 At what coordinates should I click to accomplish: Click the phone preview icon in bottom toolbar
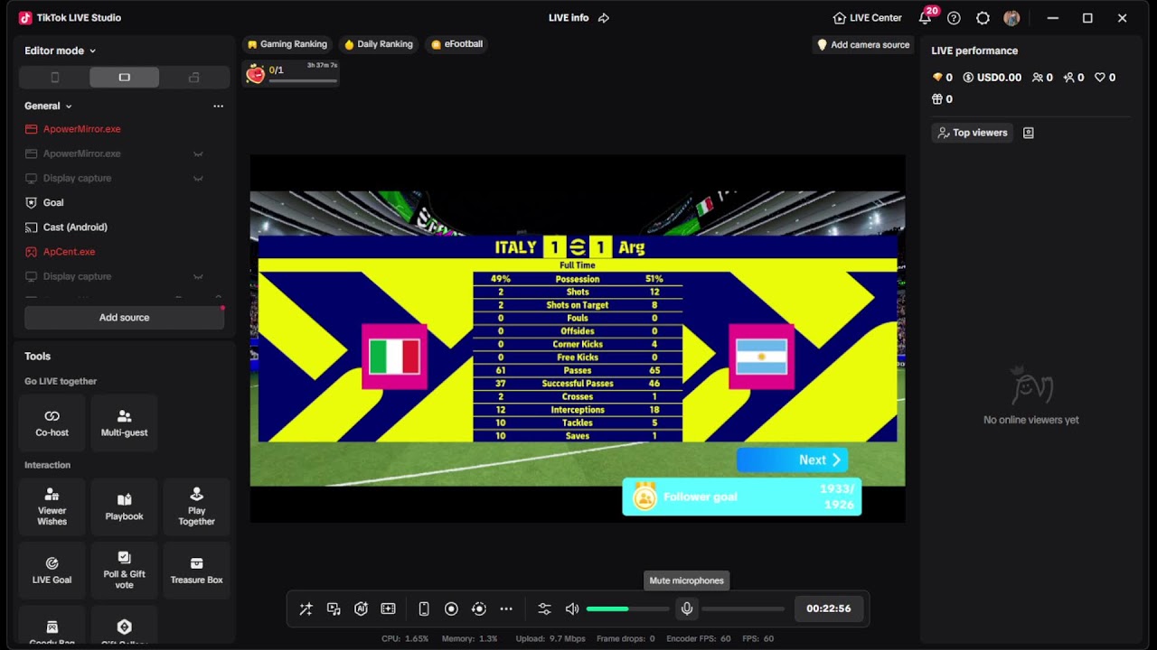(x=424, y=609)
